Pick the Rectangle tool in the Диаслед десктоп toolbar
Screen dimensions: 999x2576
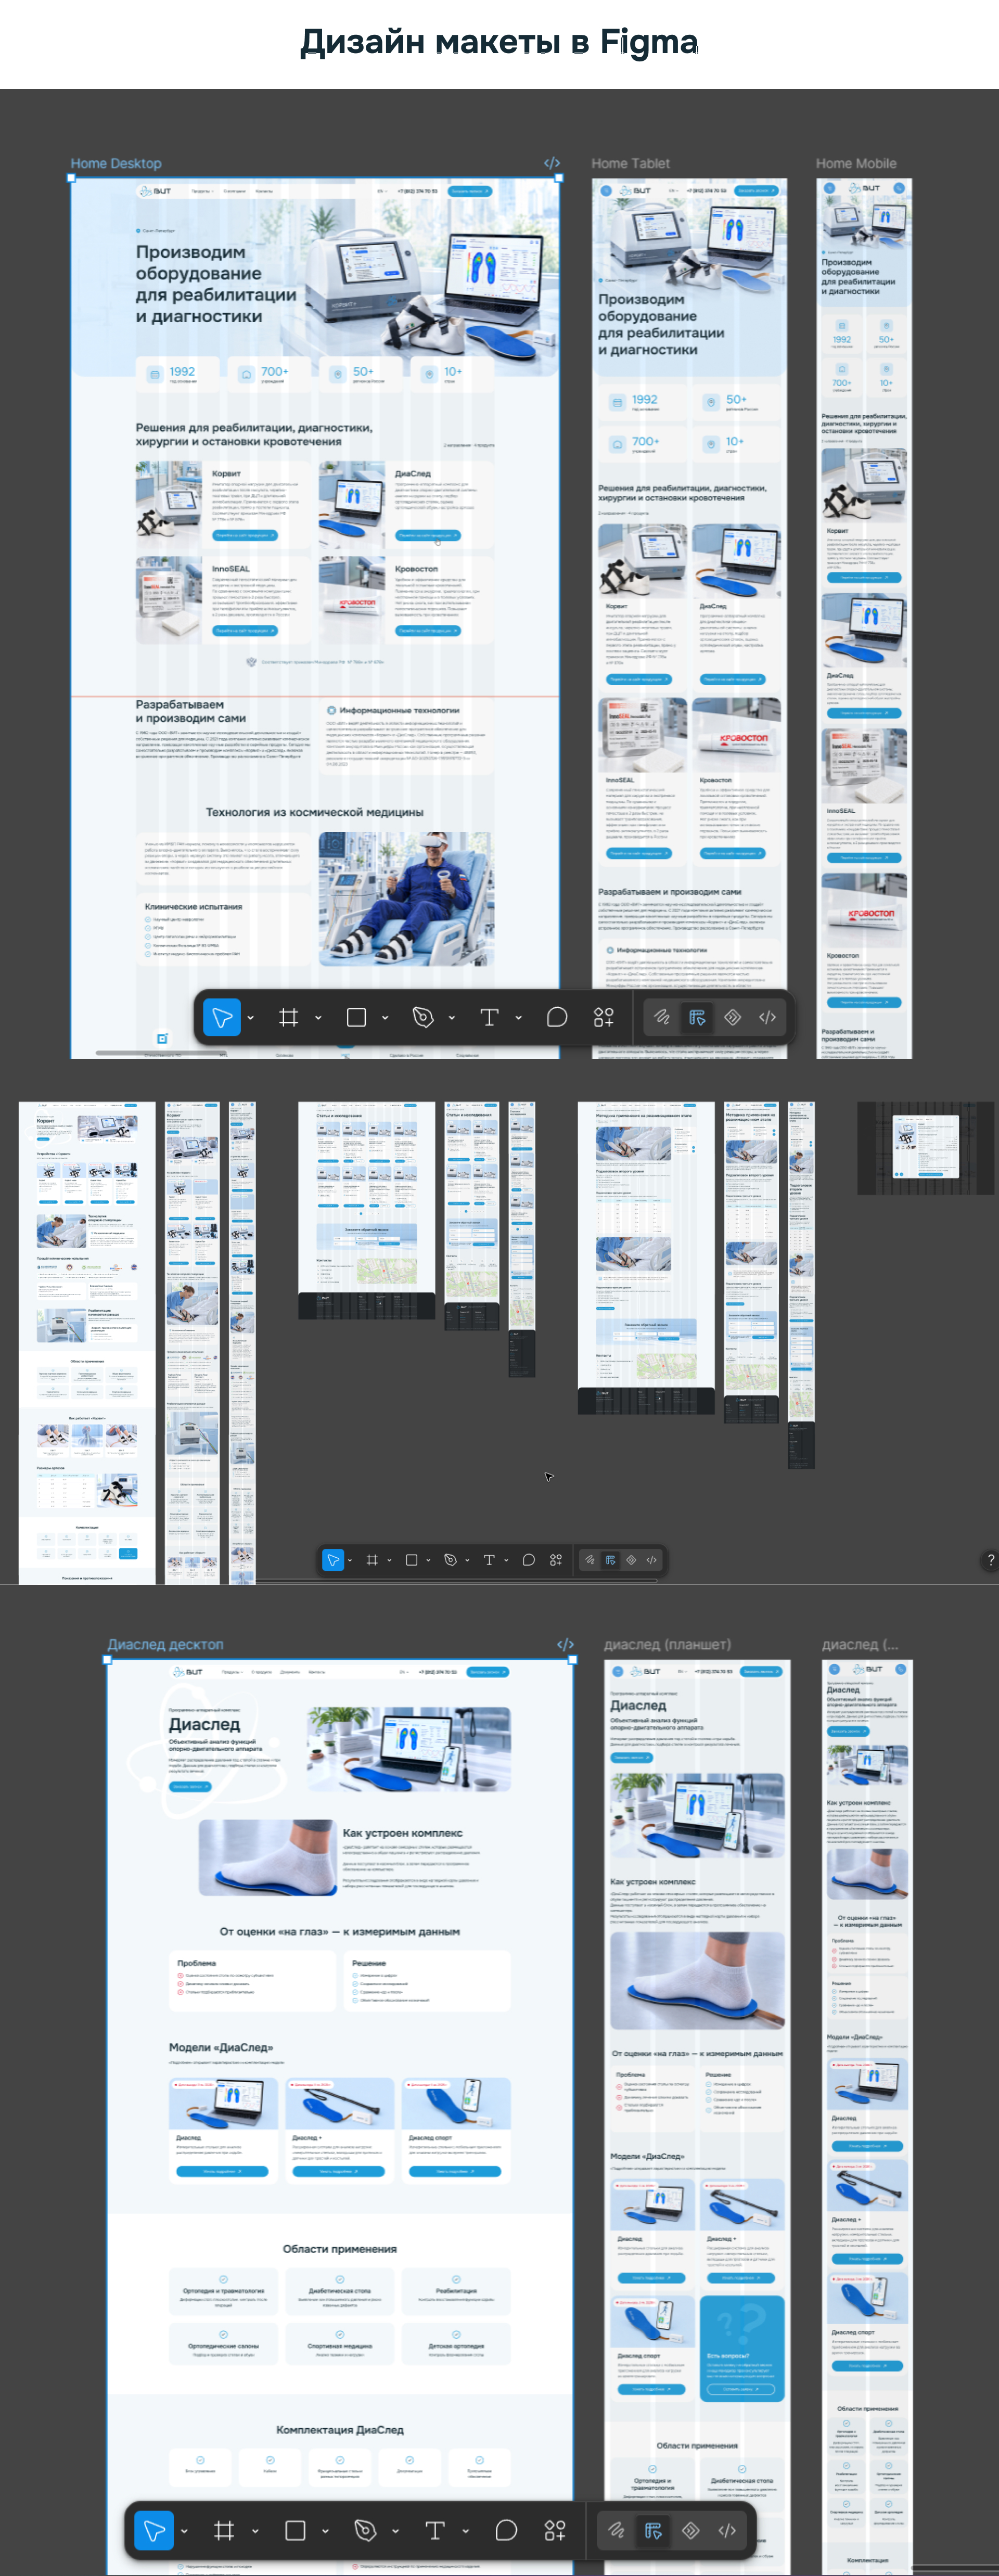[295, 2531]
